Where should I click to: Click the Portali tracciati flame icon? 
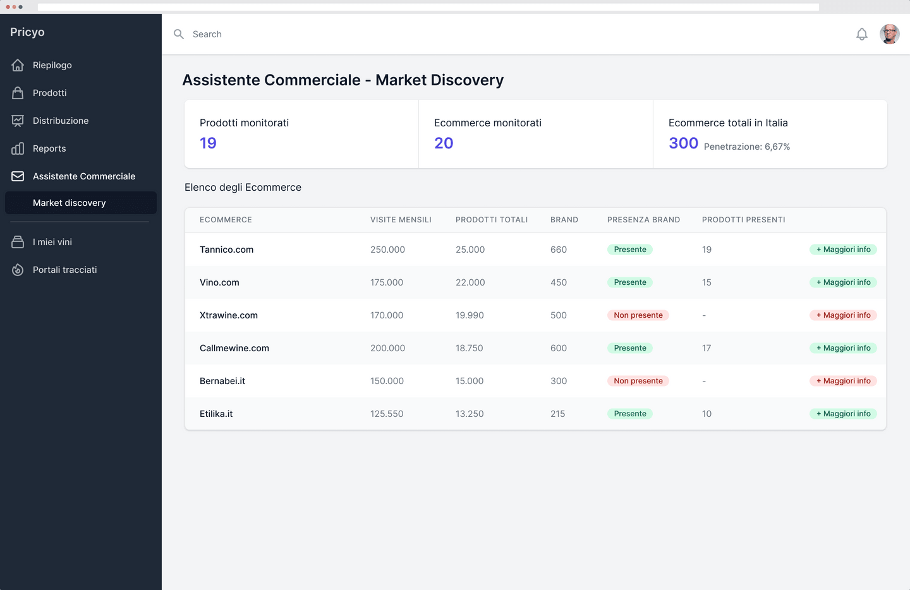[18, 270]
